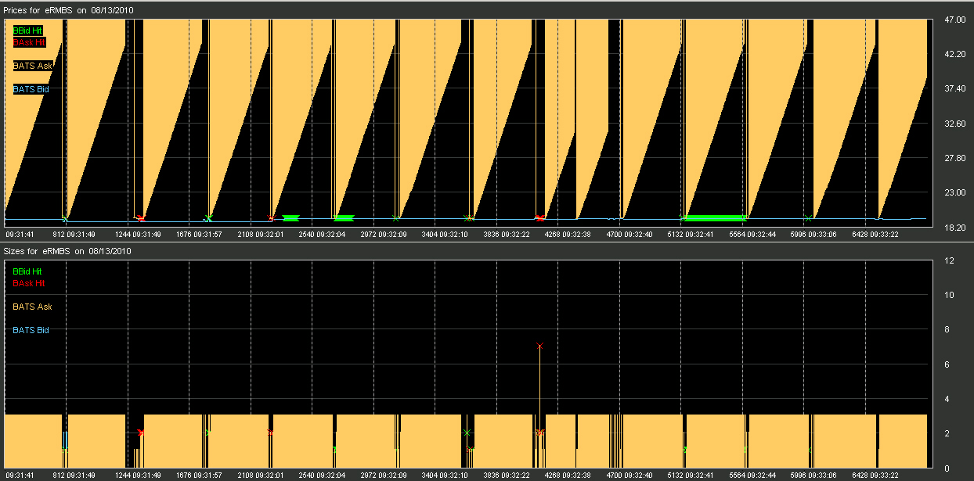Click the '3836 09:32:22' time label in Sizes chart

click(507, 475)
